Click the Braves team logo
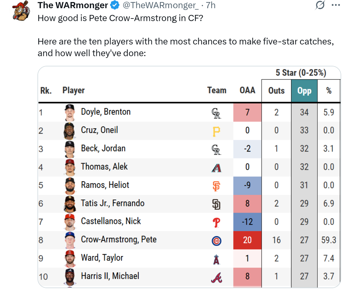The width and height of the screenshot is (345, 289). [216, 277]
